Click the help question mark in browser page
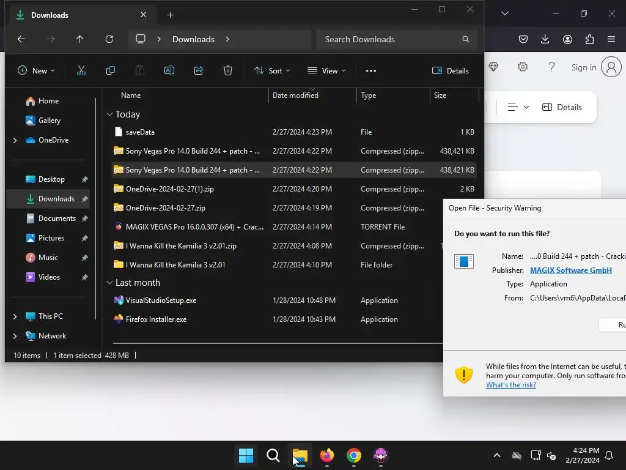 coord(551,67)
